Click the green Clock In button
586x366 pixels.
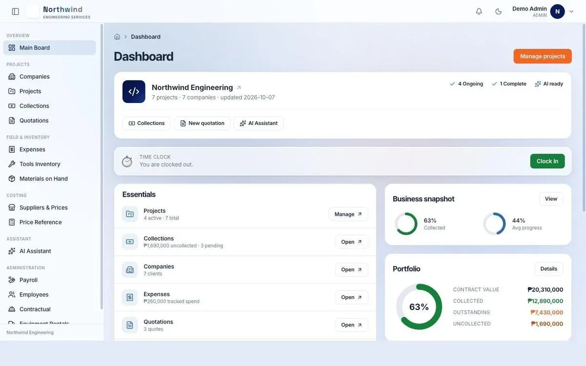pos(547,162)
